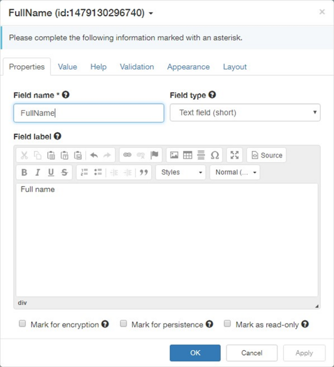
Task: Switch to the Validation tab
Action: (x=137, y=67)
